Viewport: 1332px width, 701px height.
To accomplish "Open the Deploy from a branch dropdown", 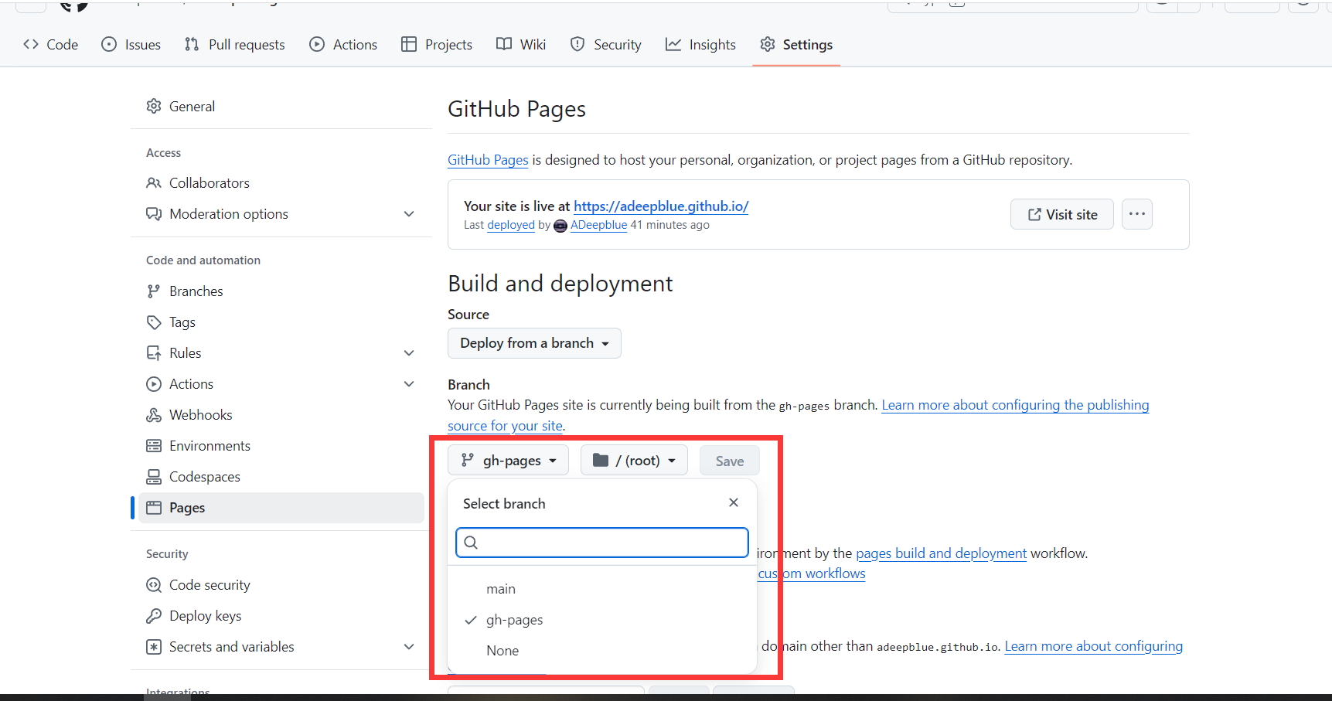I will point(534,343).
